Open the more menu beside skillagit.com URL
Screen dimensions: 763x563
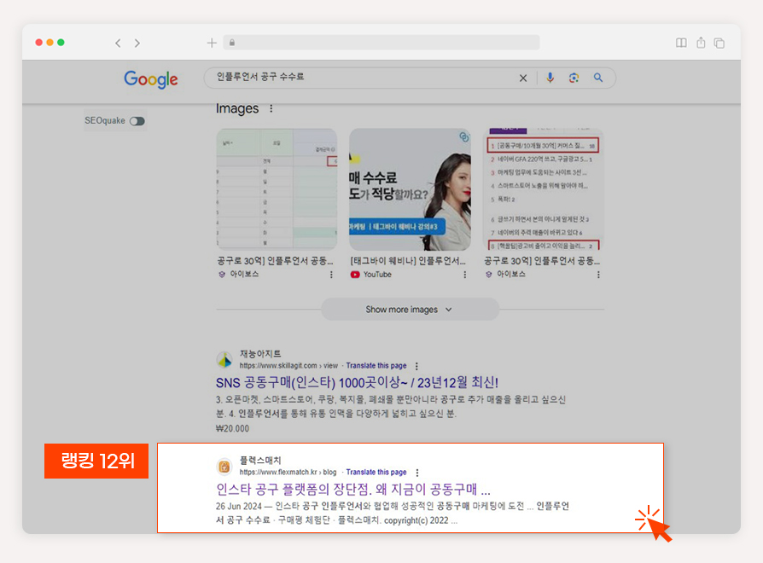[x=416, y=366]
